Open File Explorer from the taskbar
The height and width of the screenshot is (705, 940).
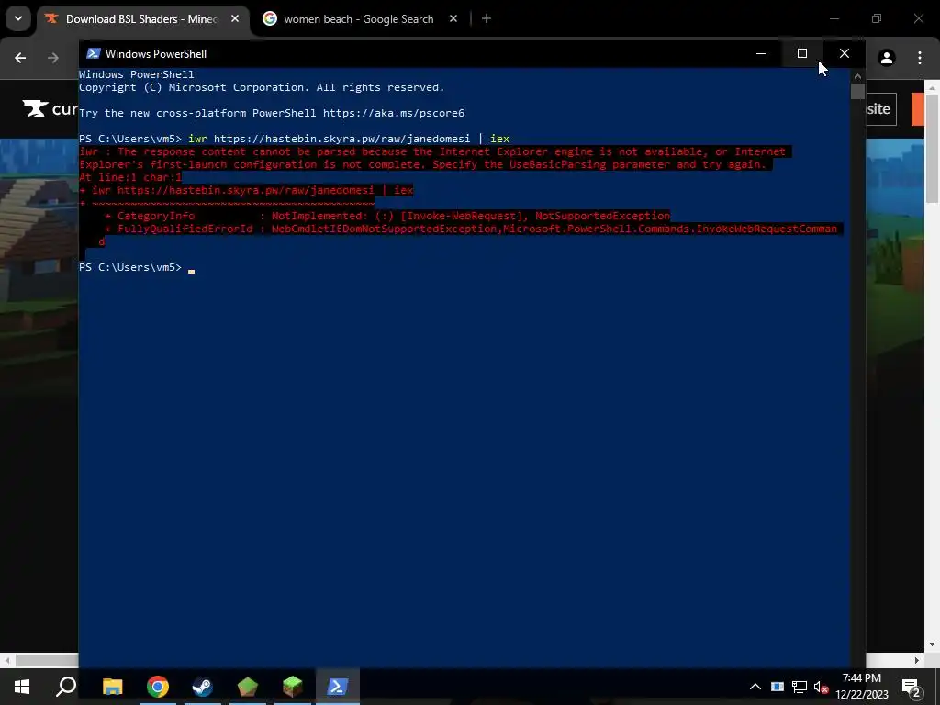[112, 687]
